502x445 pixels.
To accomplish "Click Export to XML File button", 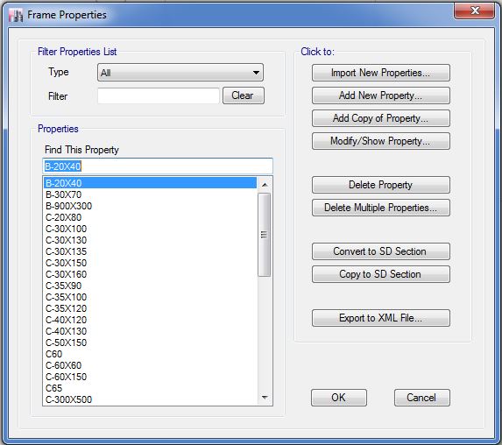I will (x=381, y=318).
